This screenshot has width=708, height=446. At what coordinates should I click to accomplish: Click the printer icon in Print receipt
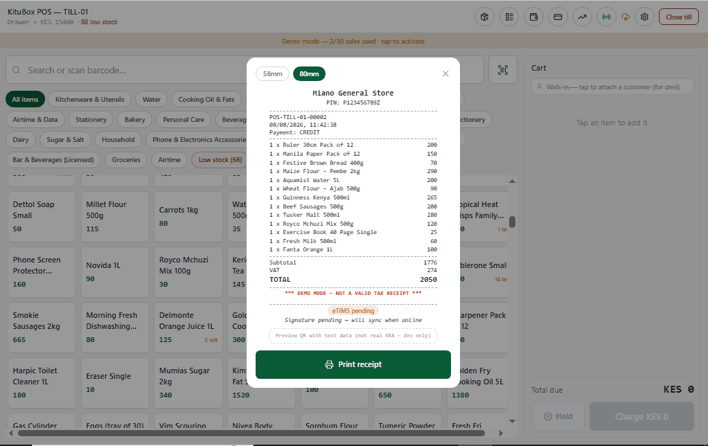point(329,364)
